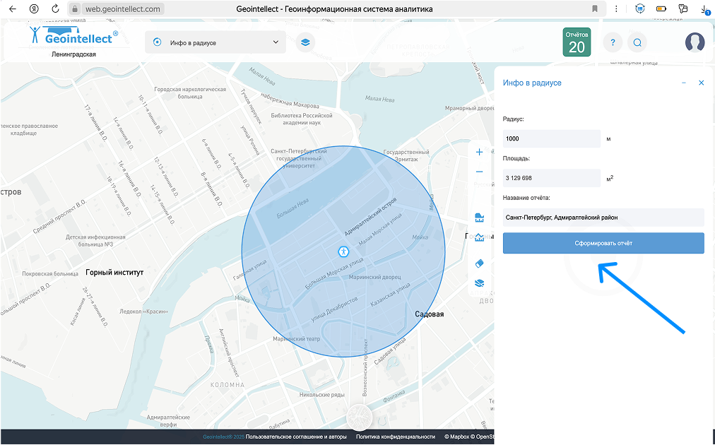The height and width of the screenshot is (445, 715).
Task: Open the layers icon next to the tool dropdown
Action: (x=305, y=42)
